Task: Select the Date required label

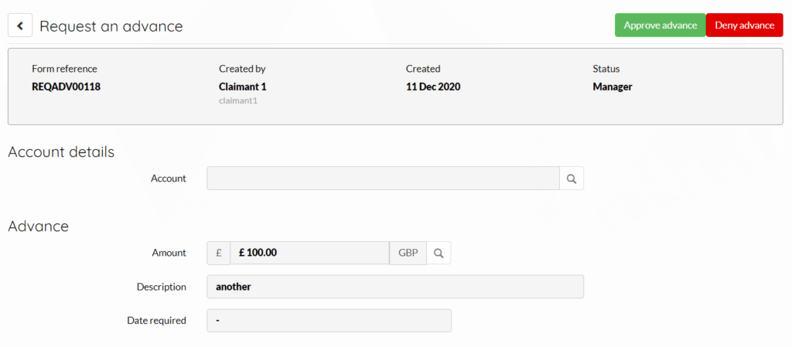Action: coord(156,320)
